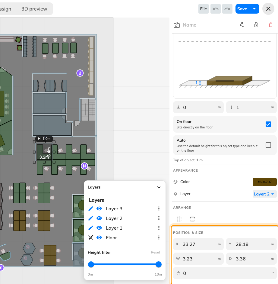Open Layer 2 more options menu
278x284 pixels.
click(x=159, y=218)
